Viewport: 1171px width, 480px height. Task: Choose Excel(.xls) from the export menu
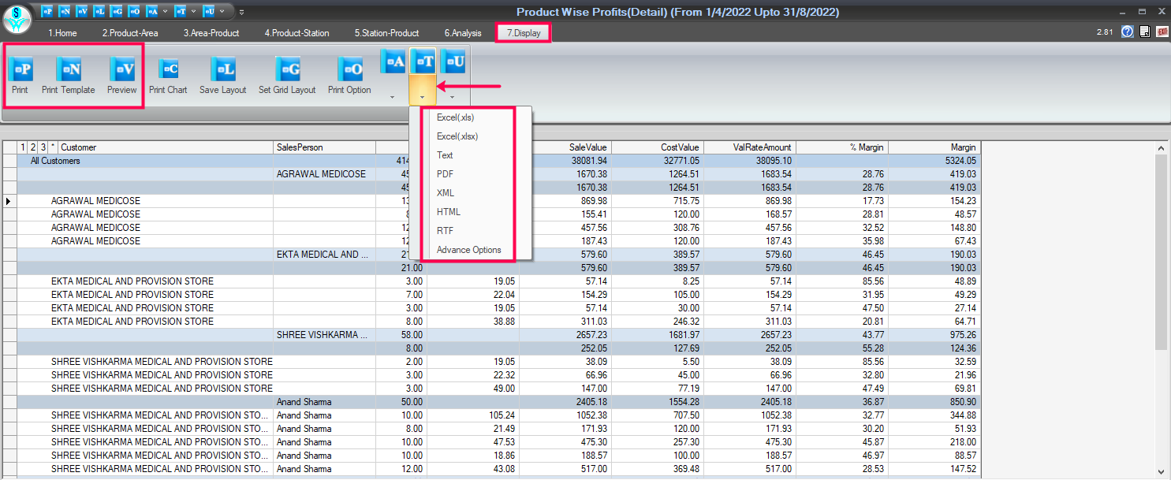[x=471, y=117]
